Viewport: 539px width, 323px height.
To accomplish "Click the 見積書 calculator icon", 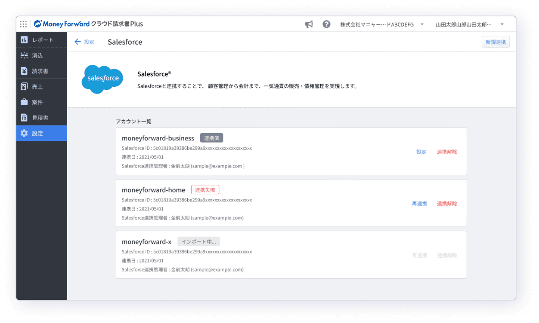I will [x=24, y=118].
